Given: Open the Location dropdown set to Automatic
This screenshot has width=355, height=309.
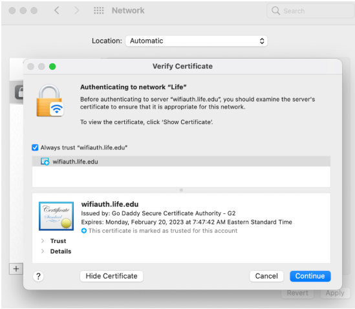Looking at the screenshot, I should tap(197, 41).
